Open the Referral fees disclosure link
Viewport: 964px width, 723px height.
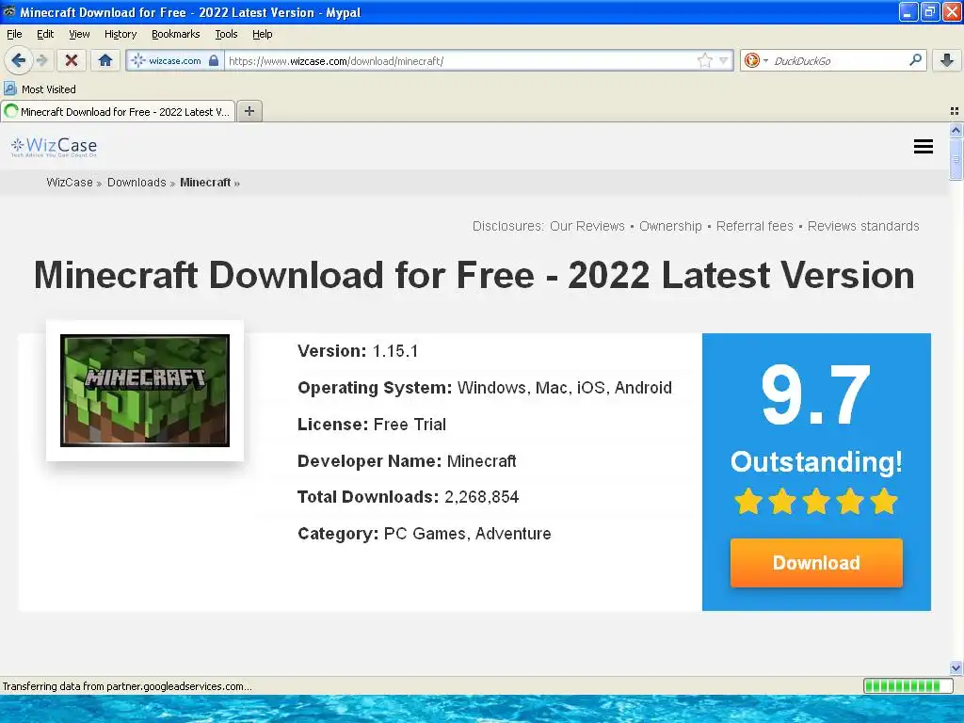(754, 226)
